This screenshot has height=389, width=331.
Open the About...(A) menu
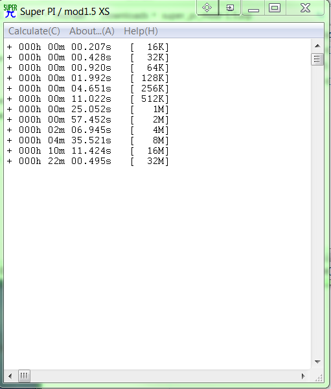(92, 31)
